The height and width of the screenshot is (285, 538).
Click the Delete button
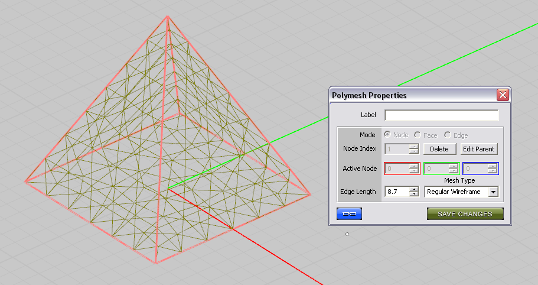pyautogui.click(x=439, y=149)
